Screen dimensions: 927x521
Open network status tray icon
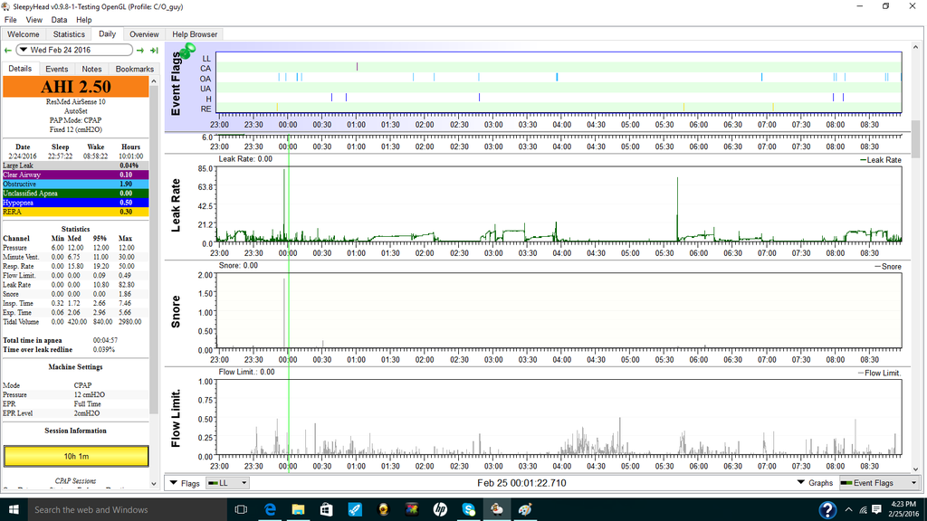(x=863, y=509)
